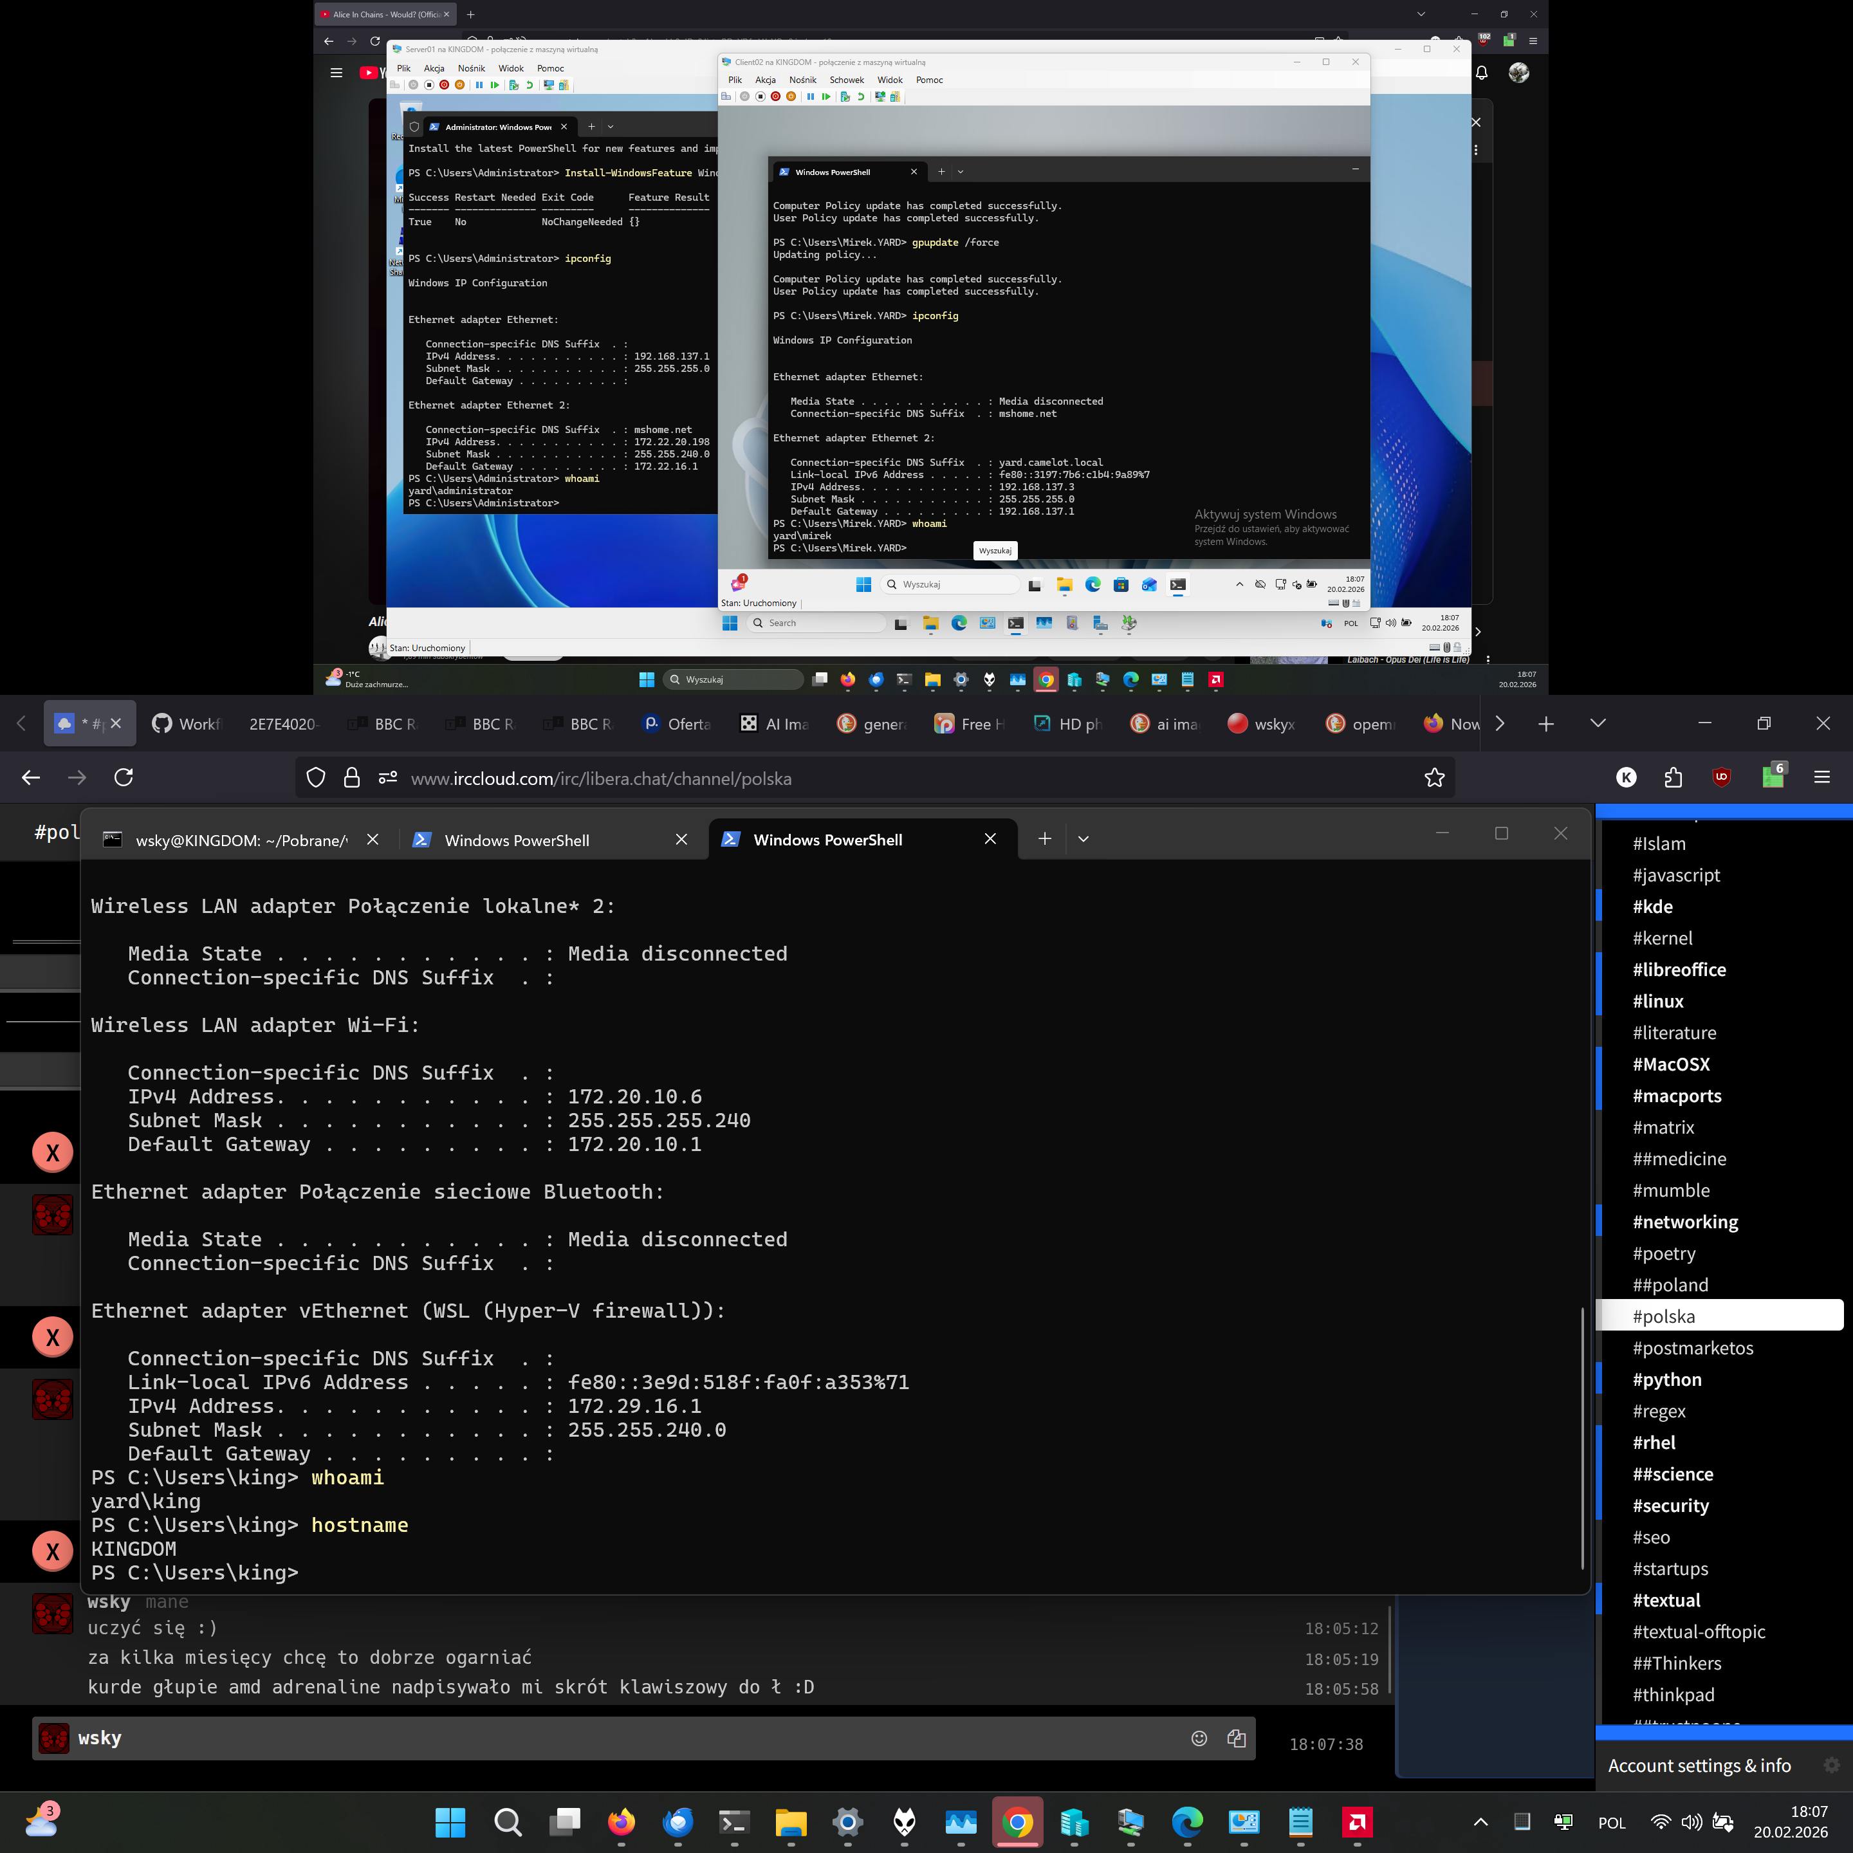
Task: Click the Firefox extensions puzzle icon
Action: (1673, 778)
